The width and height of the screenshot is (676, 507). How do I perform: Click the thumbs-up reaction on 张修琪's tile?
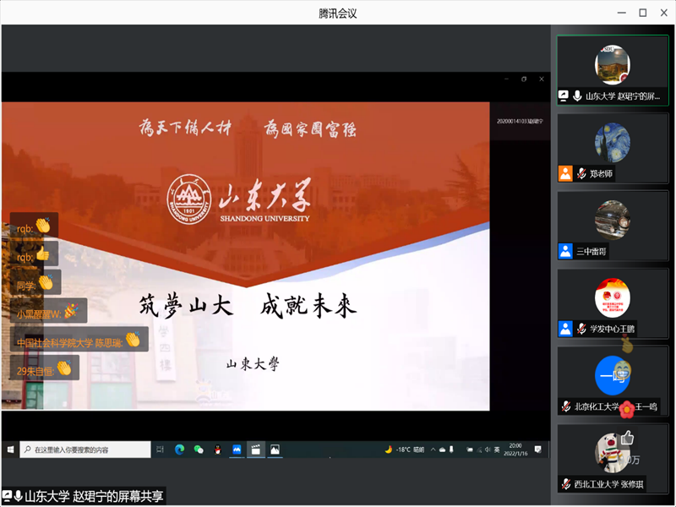click(x=627, y=438)
